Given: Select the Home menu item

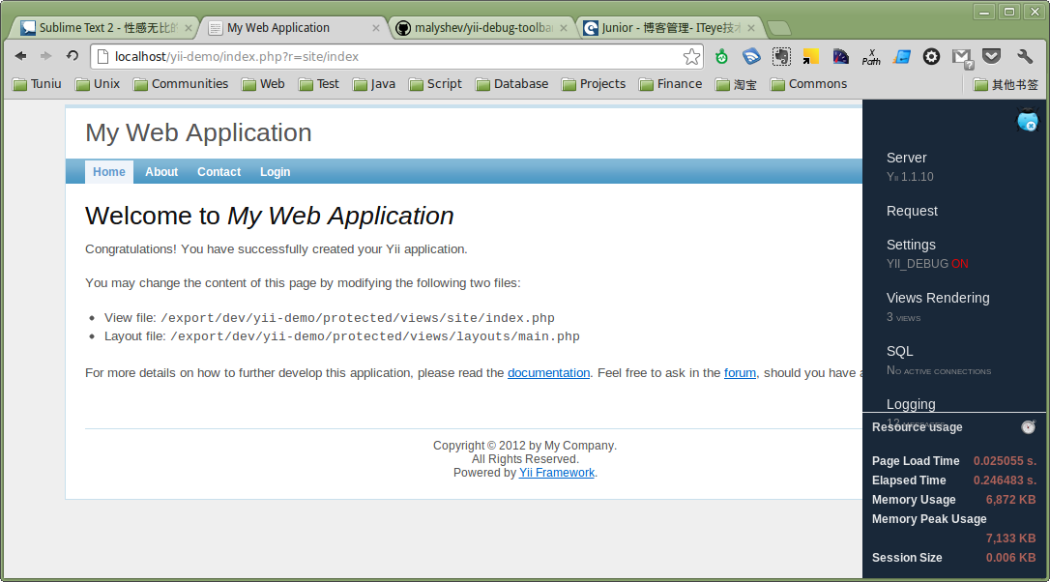Looking at the screenshot, I should (109, 172).
